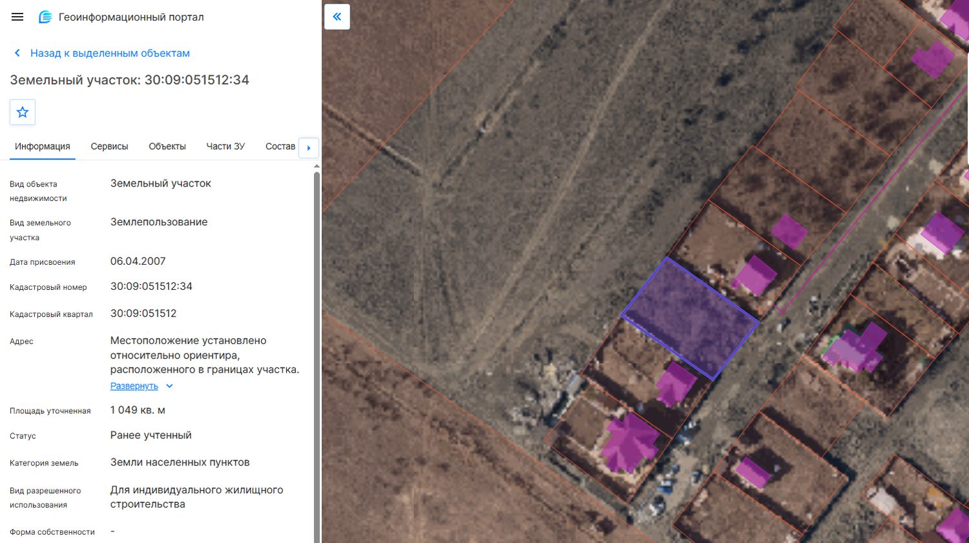Click the back chevron arrow icon
The width and height of the screenshot is (969, 543).
click(x=17, y=53)
